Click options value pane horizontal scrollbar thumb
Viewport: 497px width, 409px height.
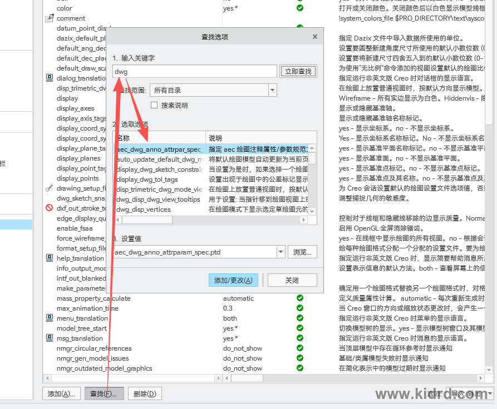(x=247, y=378)
